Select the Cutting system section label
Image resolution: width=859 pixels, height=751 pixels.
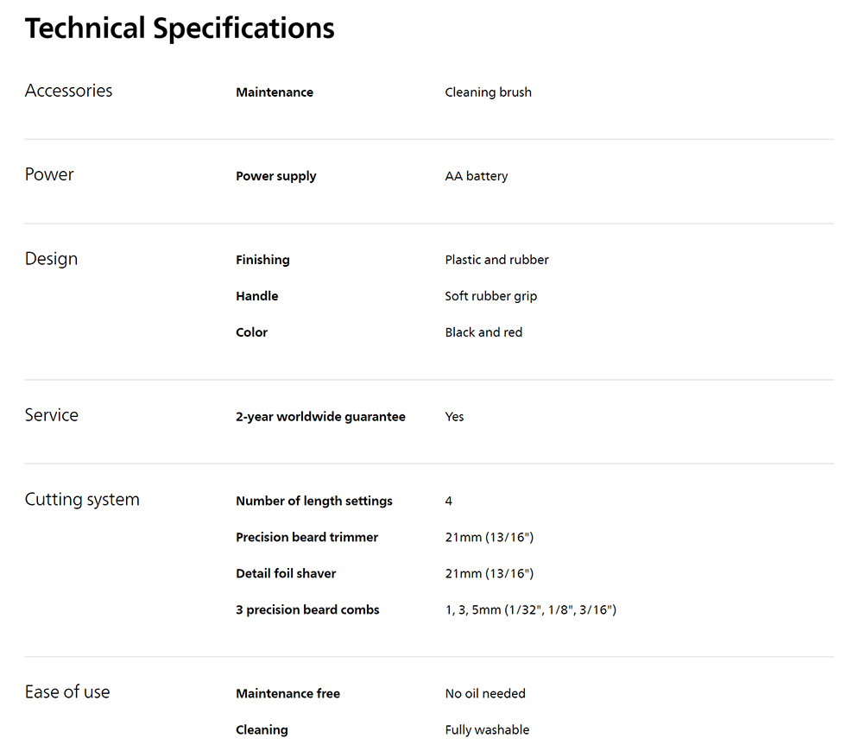pos(82,500)
